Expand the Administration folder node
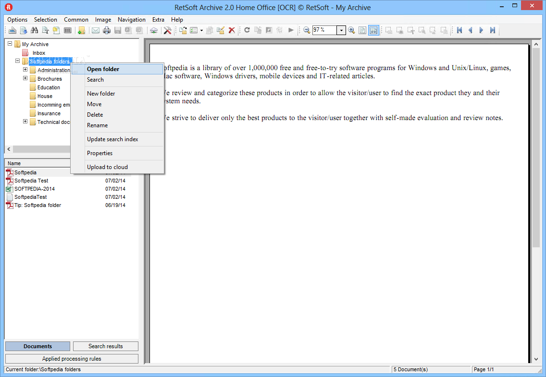This screenshot has height=377, width=546. 25,70
